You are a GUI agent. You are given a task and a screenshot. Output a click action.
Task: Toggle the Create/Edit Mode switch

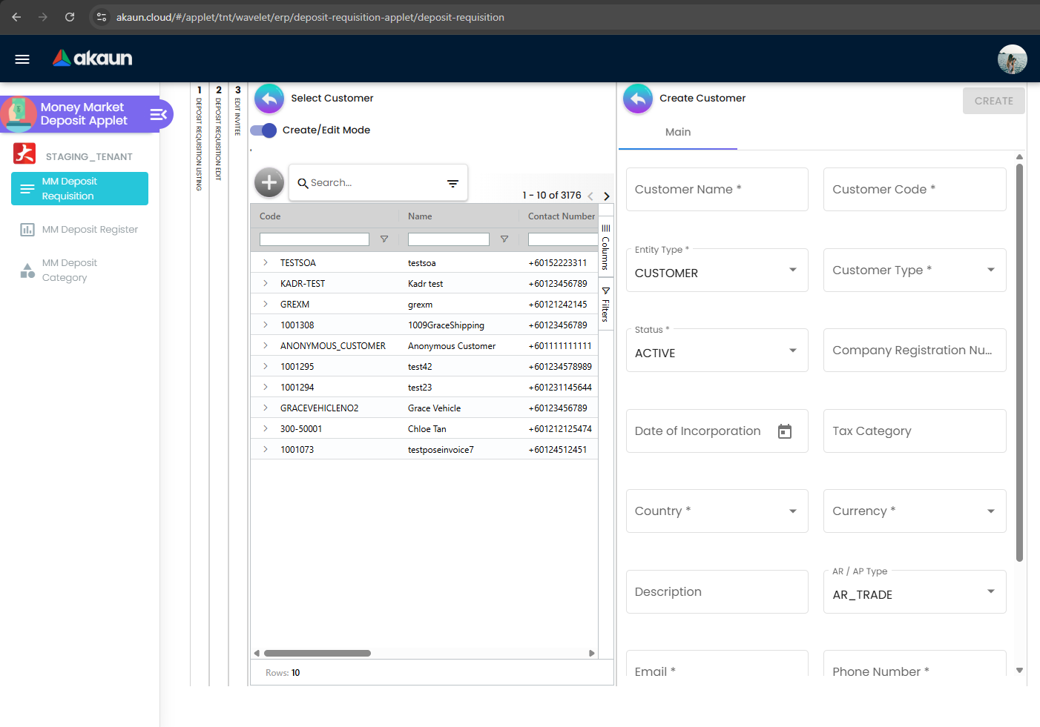click(262, 128)
